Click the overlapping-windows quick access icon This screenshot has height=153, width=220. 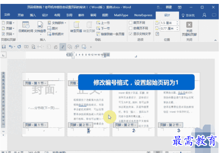tap(70, 47)
